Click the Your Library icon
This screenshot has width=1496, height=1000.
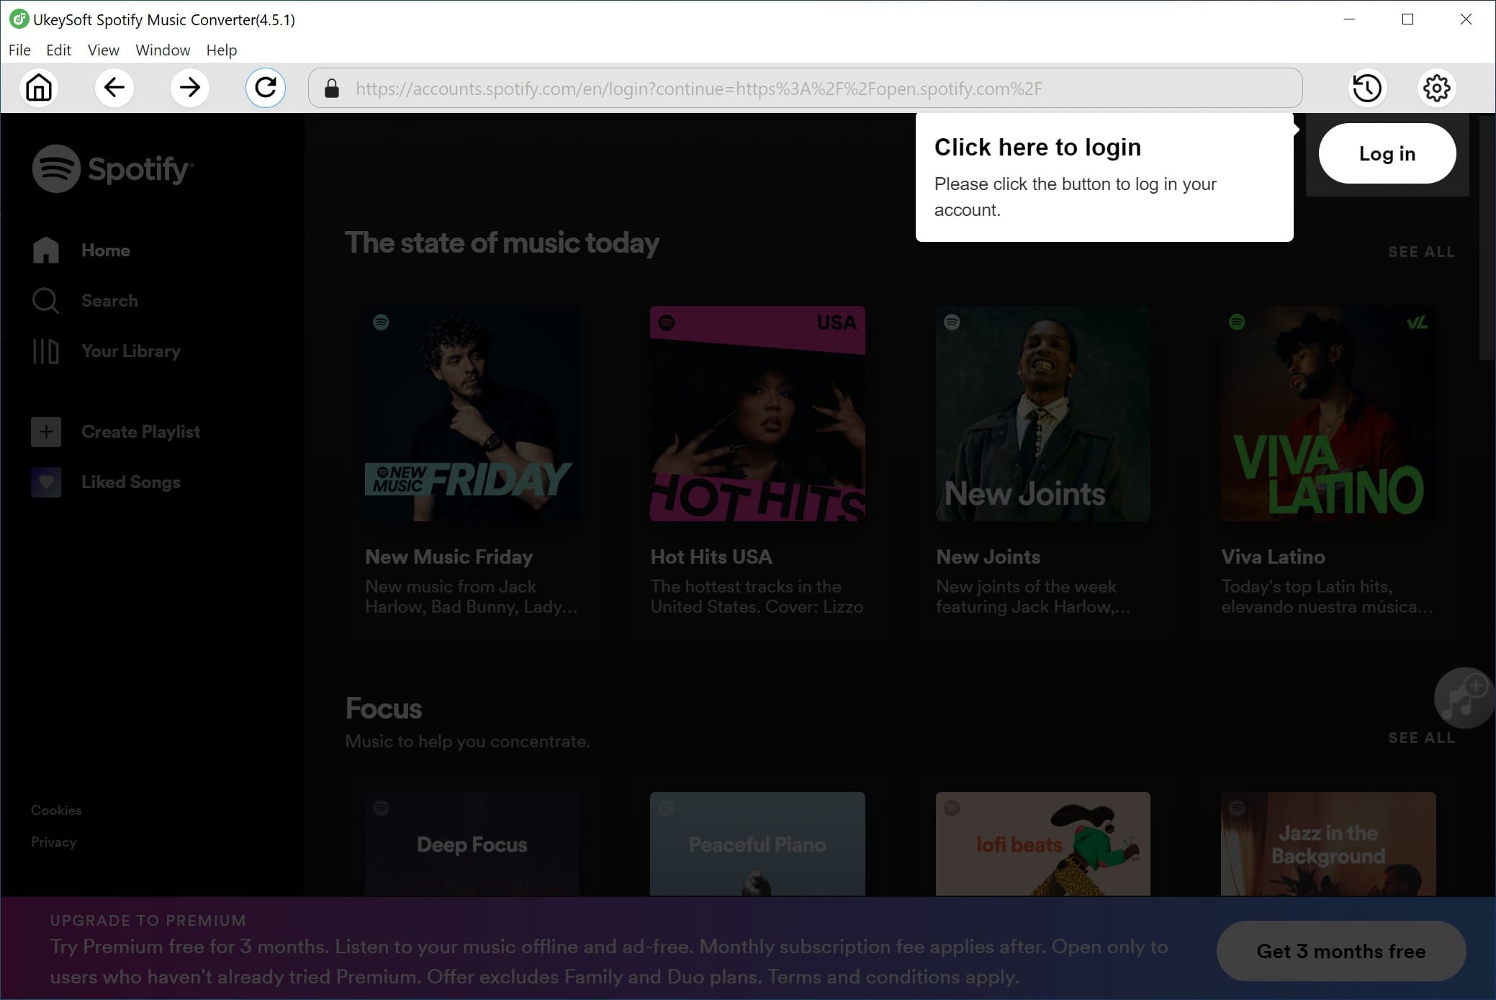(46, 351)
